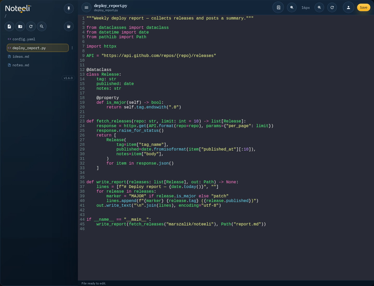Pin the sidebar with the pushpin icon
The width and height of the screenshot is (374, 286).
tap(69, 9)
